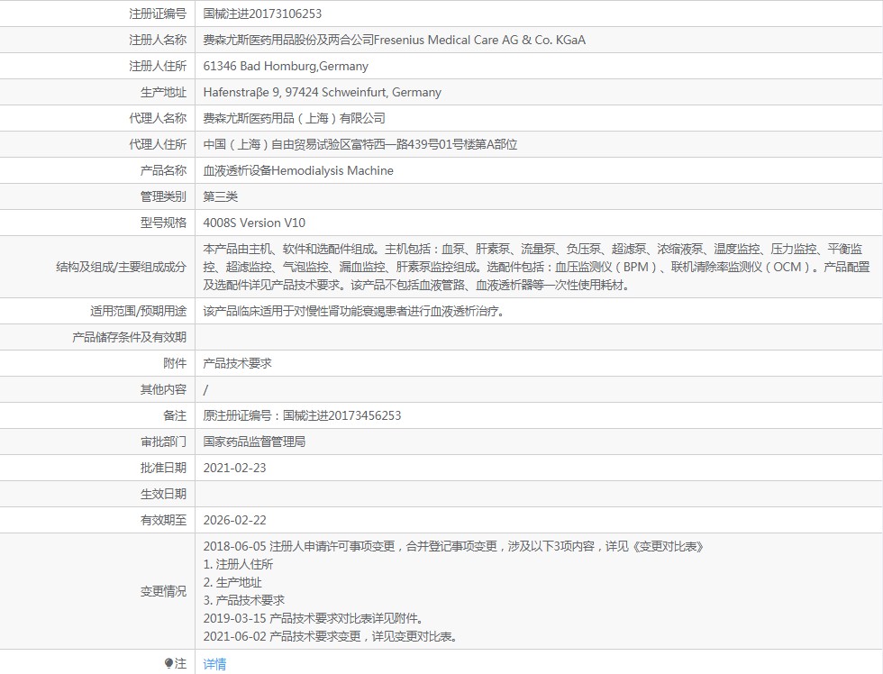Image resolution: width=883 pixels, height=674 pixels.
Task: Click the 注册证编号 label
Action: [158, 14]
